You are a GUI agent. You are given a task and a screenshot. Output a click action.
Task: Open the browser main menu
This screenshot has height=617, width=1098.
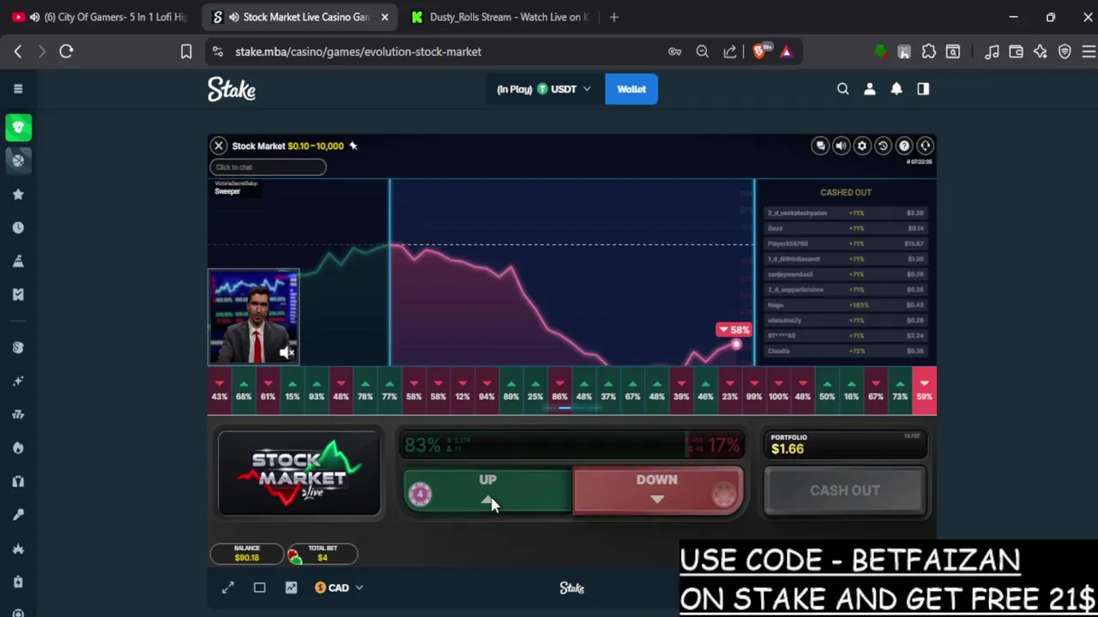click(x=1088, y=51)
